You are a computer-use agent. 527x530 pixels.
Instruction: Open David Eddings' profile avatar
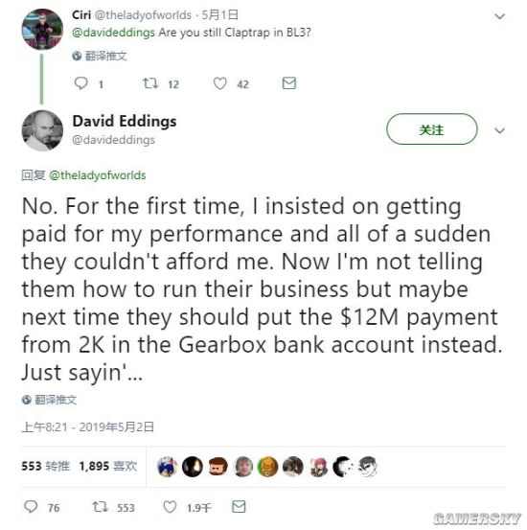(x=42, y=130)
